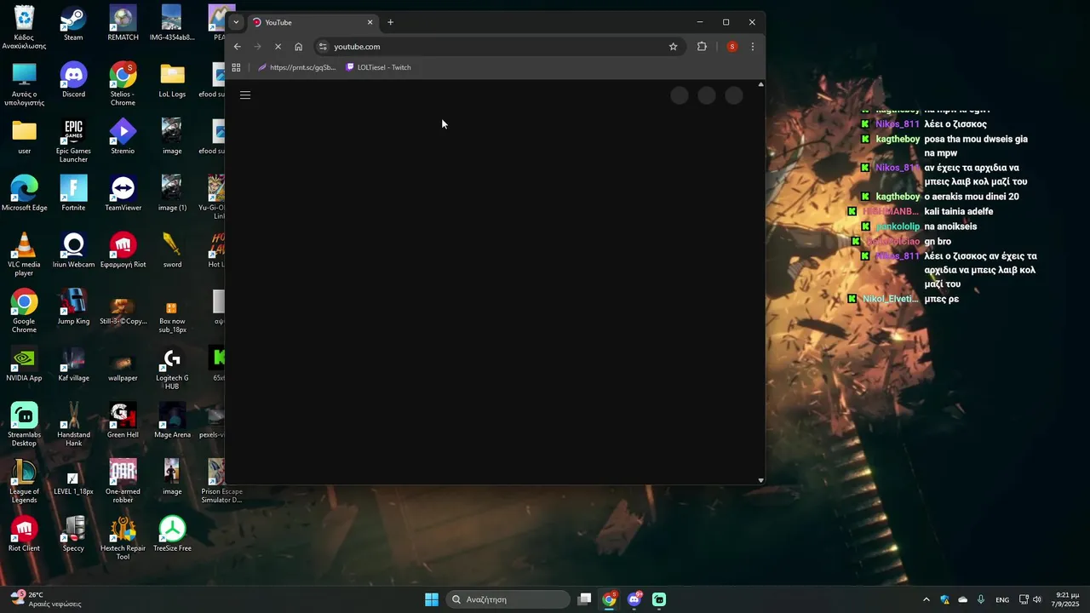Switch to Discord from the taskbar

click(634, 599)
